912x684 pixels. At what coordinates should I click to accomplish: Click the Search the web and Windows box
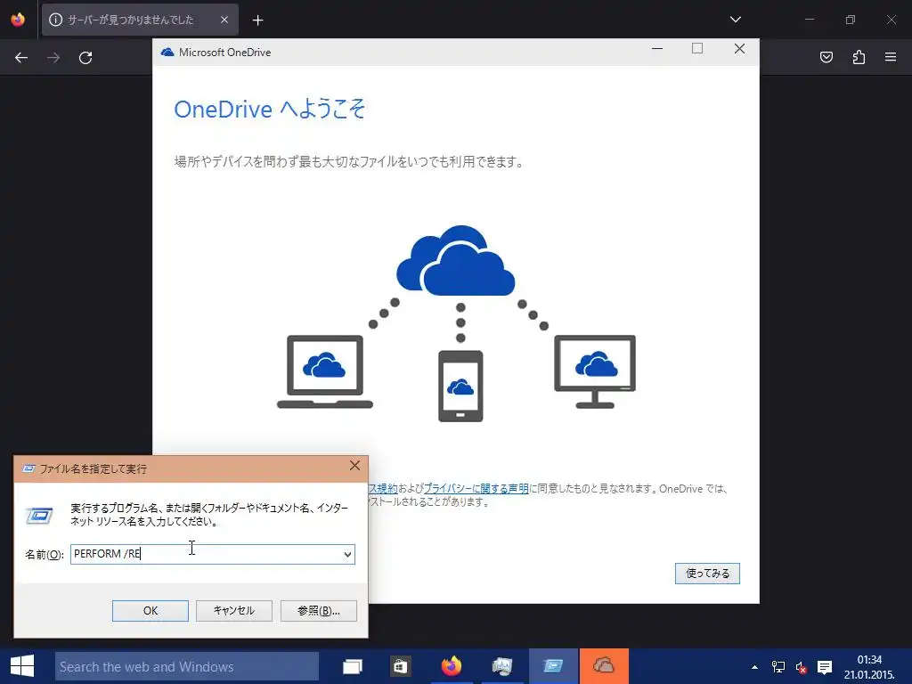(x=187, y=666)
